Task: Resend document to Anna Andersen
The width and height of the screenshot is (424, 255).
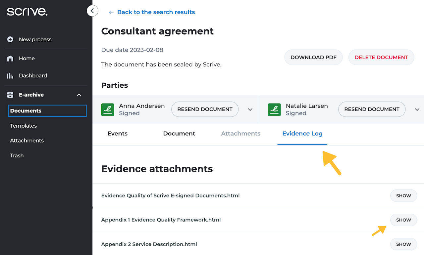Action: tap(205, 109)
